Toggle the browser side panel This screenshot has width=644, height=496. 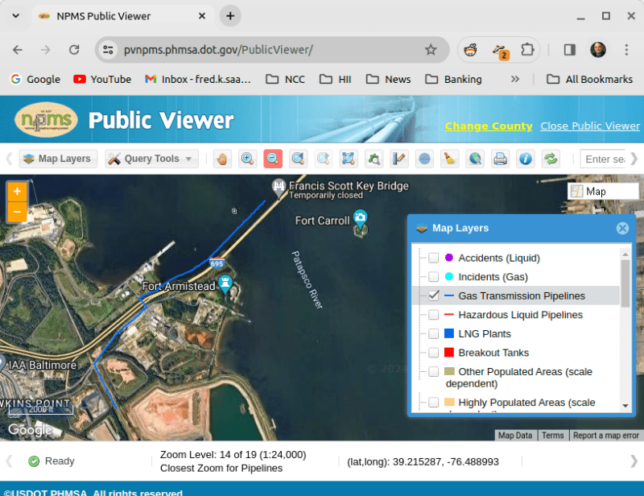(569, 50)
